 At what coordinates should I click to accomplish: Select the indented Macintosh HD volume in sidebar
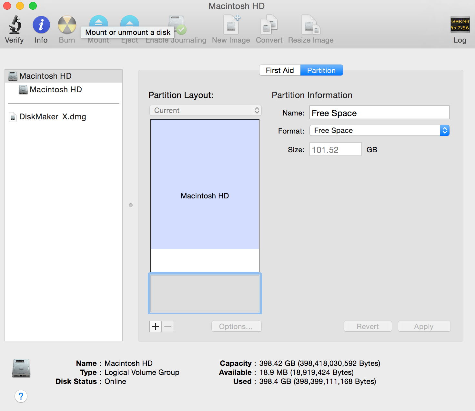pyautogui.click(x=64, y=90)
